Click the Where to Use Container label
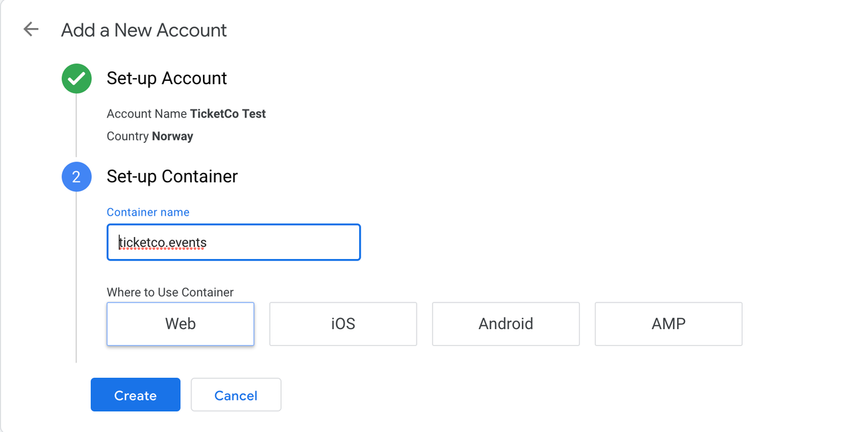Image resolution: width=852 pixels, height=432 pixels. click(x=170, y=292)
